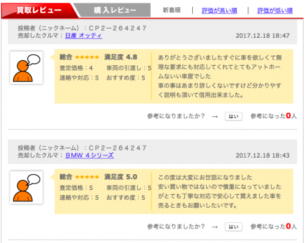
Task: Click the first review's comment text
Action: 220,76
